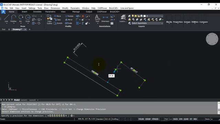Switch to the Parametric ribbon tab

[x=50, y=12]
